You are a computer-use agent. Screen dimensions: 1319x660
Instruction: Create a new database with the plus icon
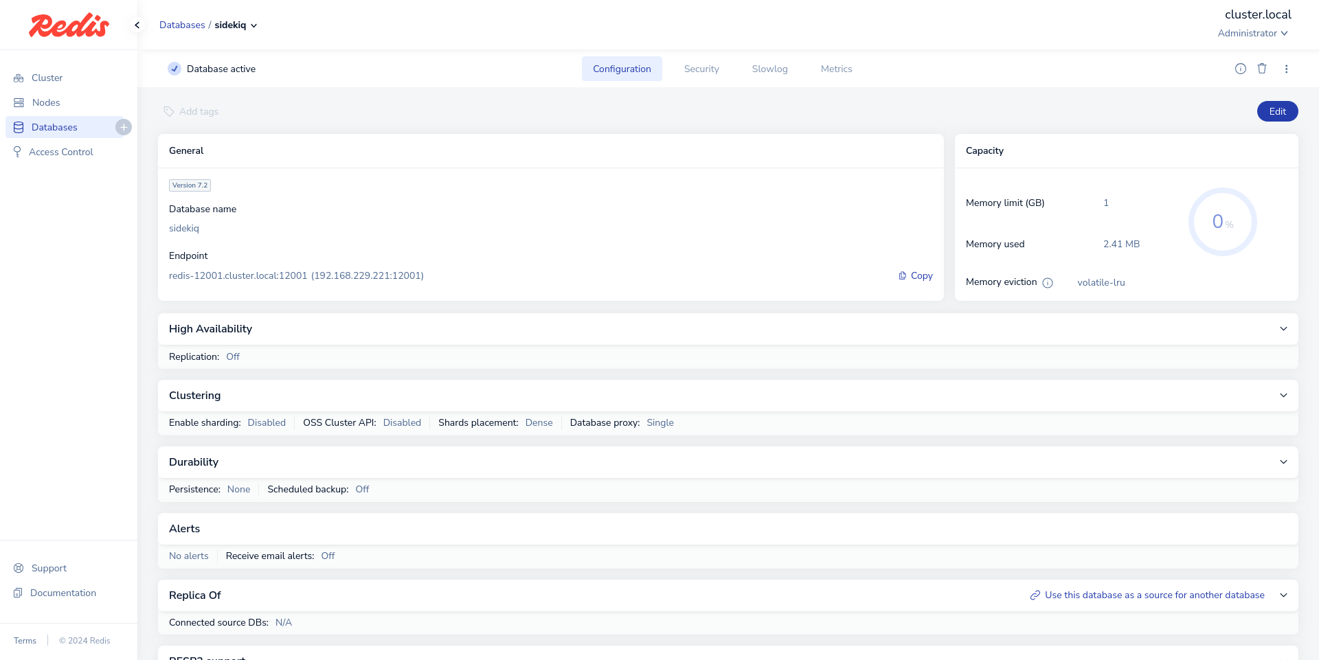point(124,127)
